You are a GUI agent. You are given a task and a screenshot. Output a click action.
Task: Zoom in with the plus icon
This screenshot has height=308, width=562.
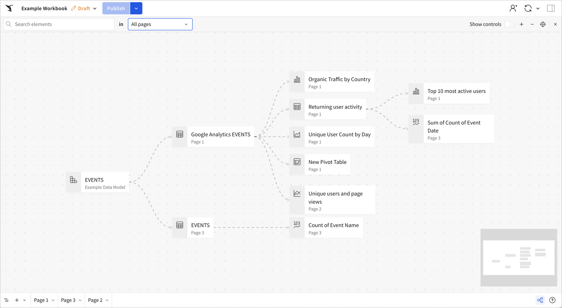click(522, 24)
